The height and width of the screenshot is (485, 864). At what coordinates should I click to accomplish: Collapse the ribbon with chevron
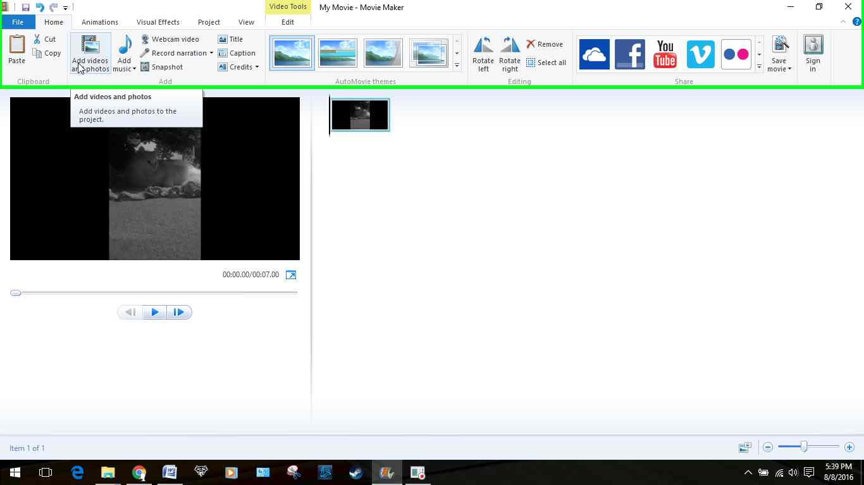click(x=843, y=21)
